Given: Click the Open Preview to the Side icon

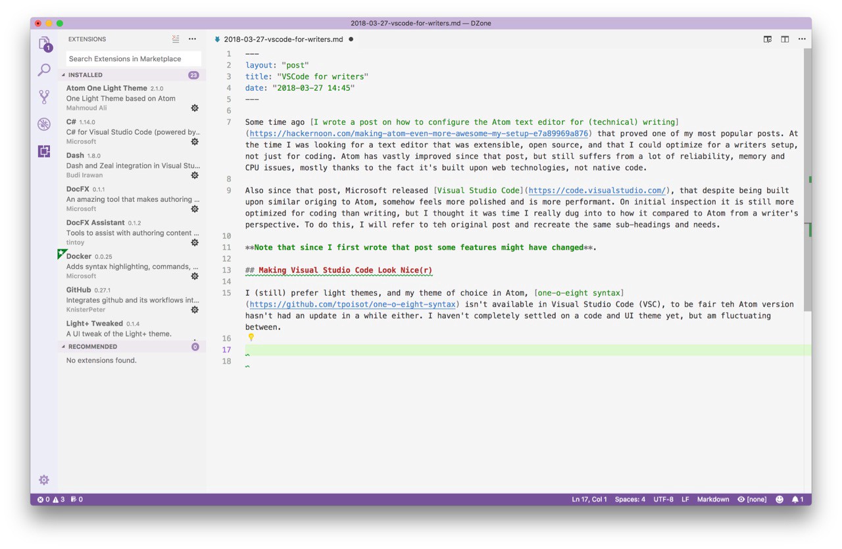Looking at the screenshot, I should click(x=768, y=39).
